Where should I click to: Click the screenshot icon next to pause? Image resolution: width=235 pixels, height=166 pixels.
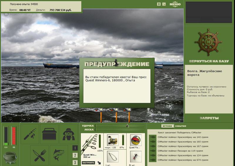click(164, 4)
